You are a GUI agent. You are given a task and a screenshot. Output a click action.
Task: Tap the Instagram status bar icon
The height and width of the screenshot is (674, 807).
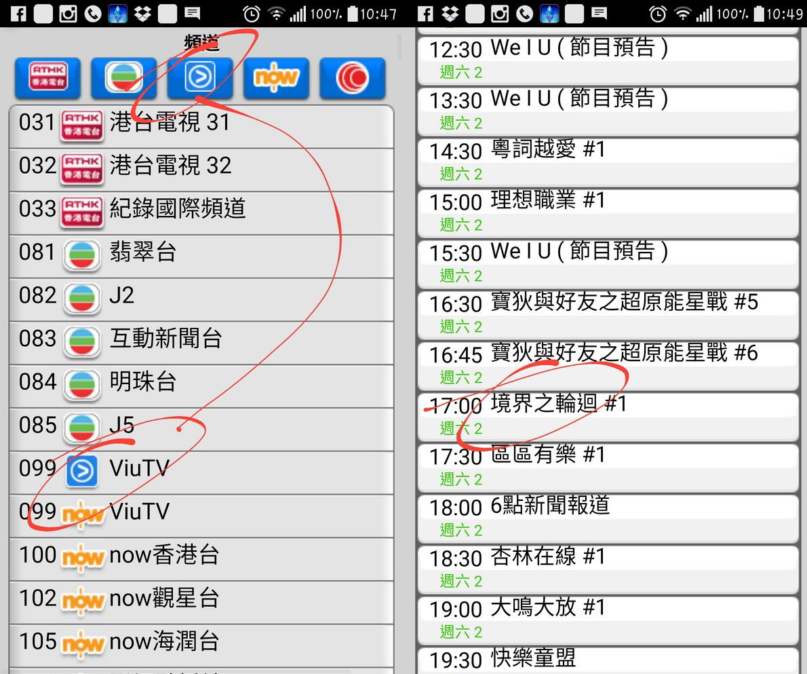click(68, 14)
